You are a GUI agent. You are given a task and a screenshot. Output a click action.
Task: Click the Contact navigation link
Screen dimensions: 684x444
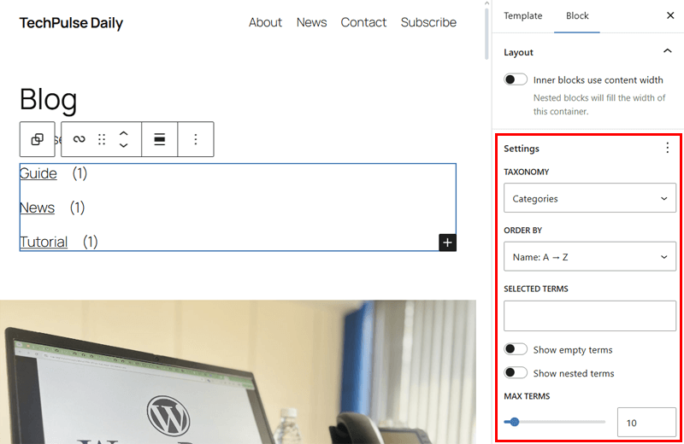363,22
